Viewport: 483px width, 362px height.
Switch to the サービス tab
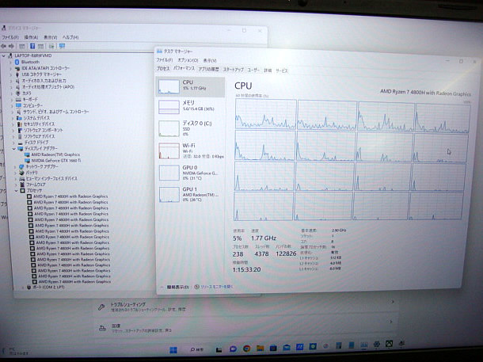coord(282,70)
